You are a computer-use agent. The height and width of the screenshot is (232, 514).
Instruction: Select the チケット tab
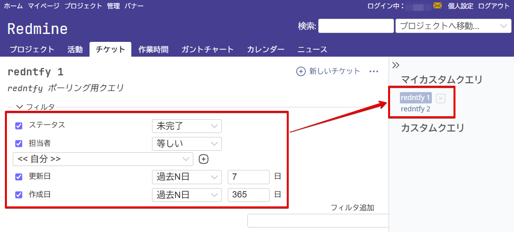[x=111, y=50]
